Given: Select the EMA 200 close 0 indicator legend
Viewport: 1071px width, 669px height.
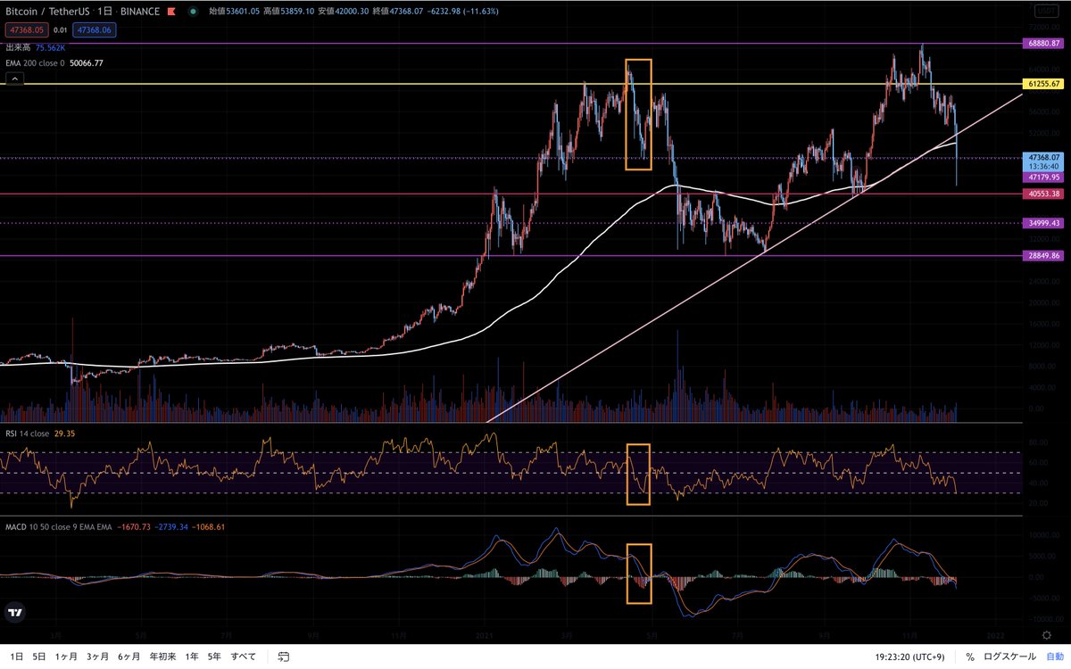Looking at the screenshot, I should pyautogui.click(x=35, y=63).
